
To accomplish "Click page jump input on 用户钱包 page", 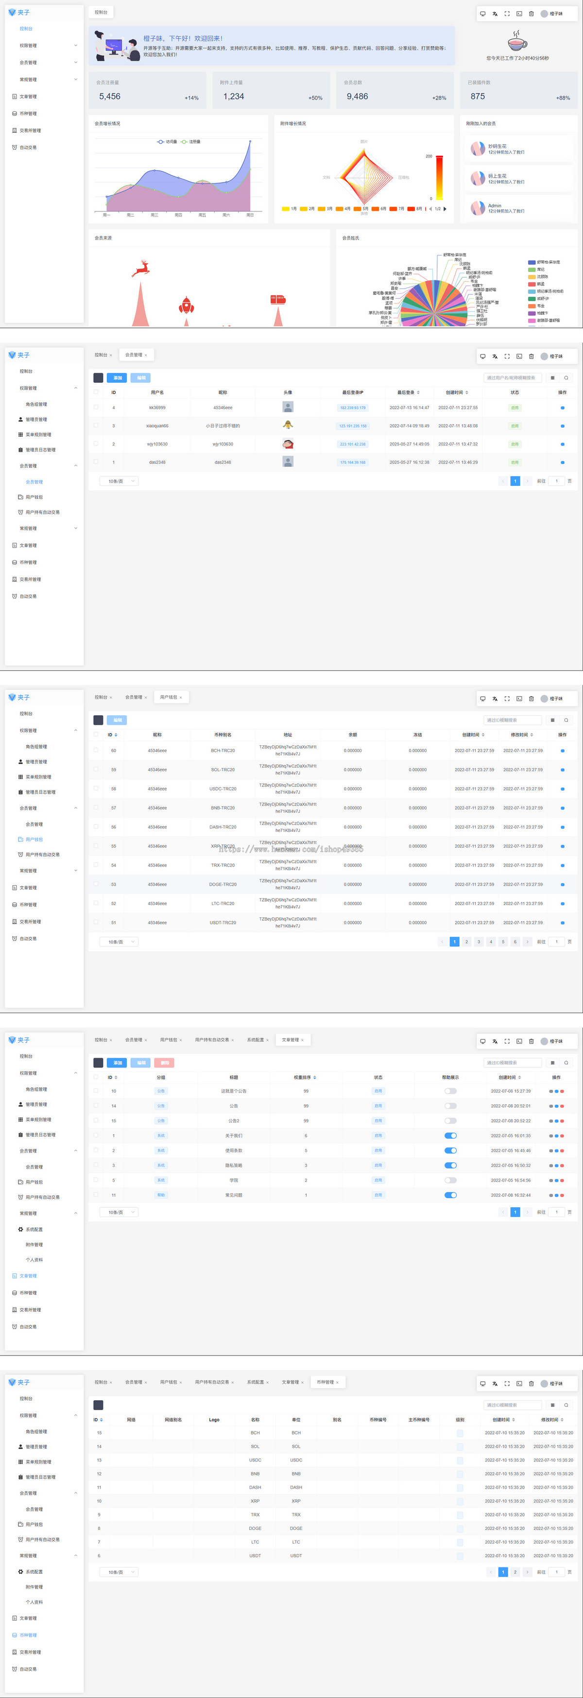I will click(x=556, y=941).
